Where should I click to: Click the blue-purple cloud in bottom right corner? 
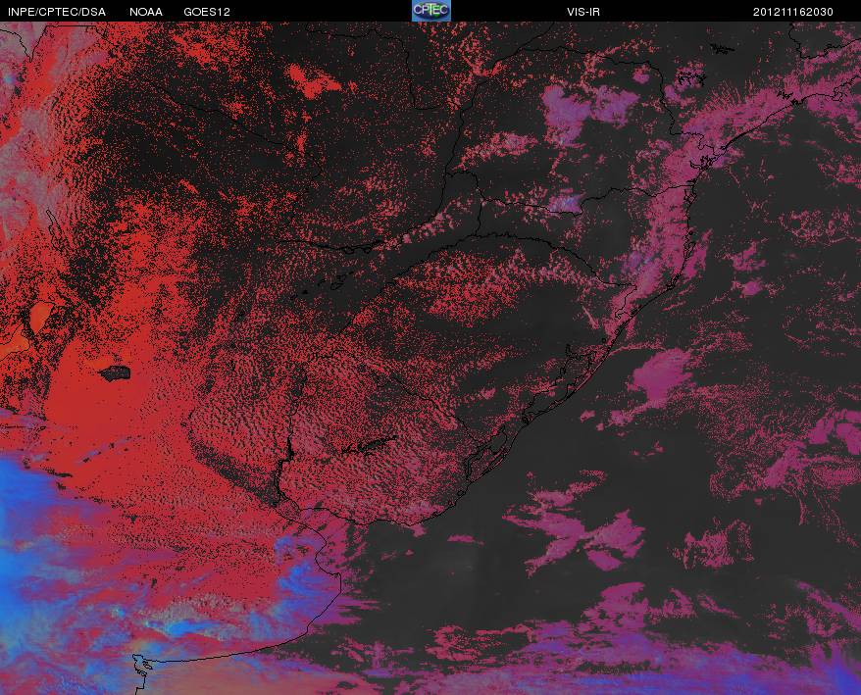[840, 672]
